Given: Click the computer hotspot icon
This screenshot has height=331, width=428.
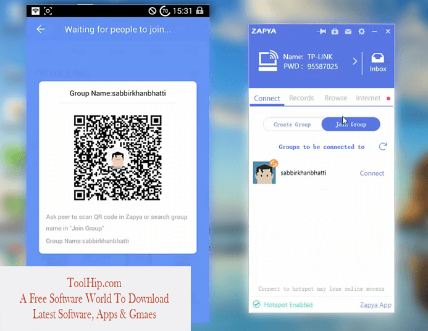Looking at the screenshot, I should (268, 60).
